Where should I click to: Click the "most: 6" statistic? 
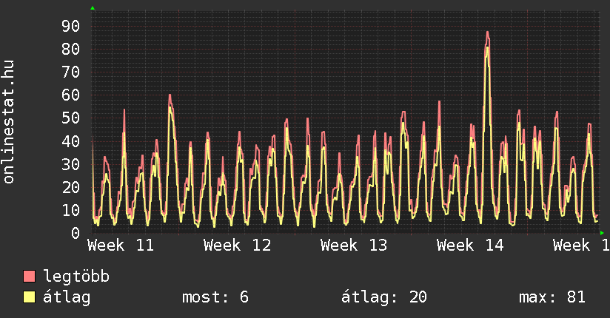pyautogui.click(x=215, y=297)
